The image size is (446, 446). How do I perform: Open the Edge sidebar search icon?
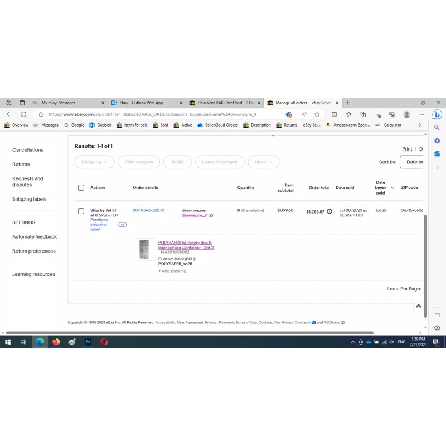coord(437,128)
